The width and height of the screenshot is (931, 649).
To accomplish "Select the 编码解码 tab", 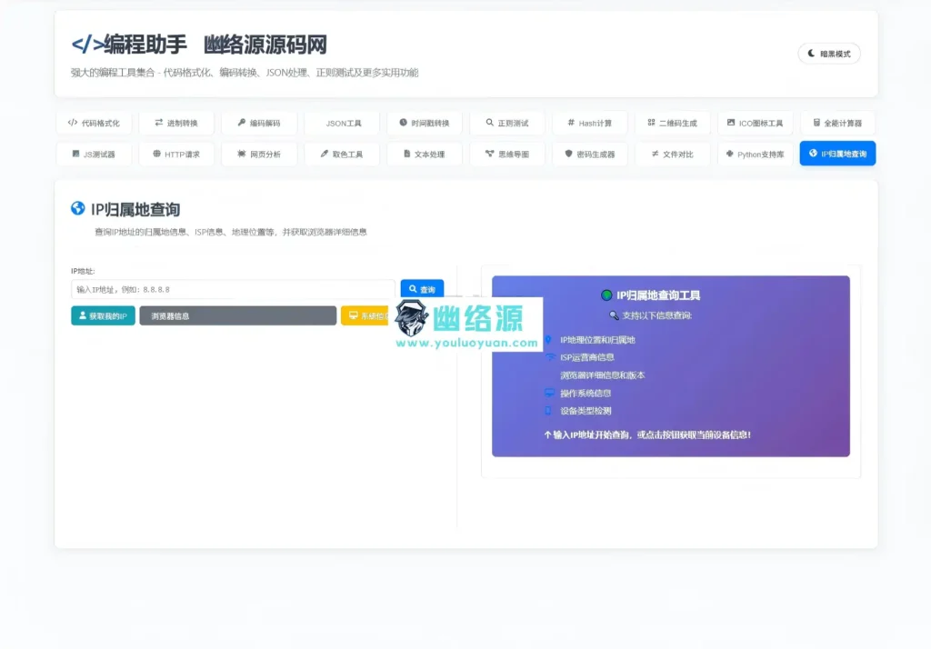I will [259, 123].
